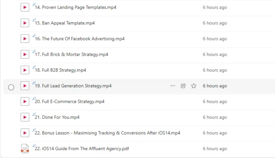The width and height of the screenshot is (275, 158).
Task: Click video icon for Full Lead Generation Strategy
Action: 25,86
